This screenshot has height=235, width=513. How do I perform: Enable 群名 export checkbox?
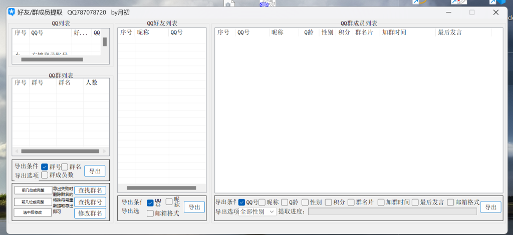65,167
